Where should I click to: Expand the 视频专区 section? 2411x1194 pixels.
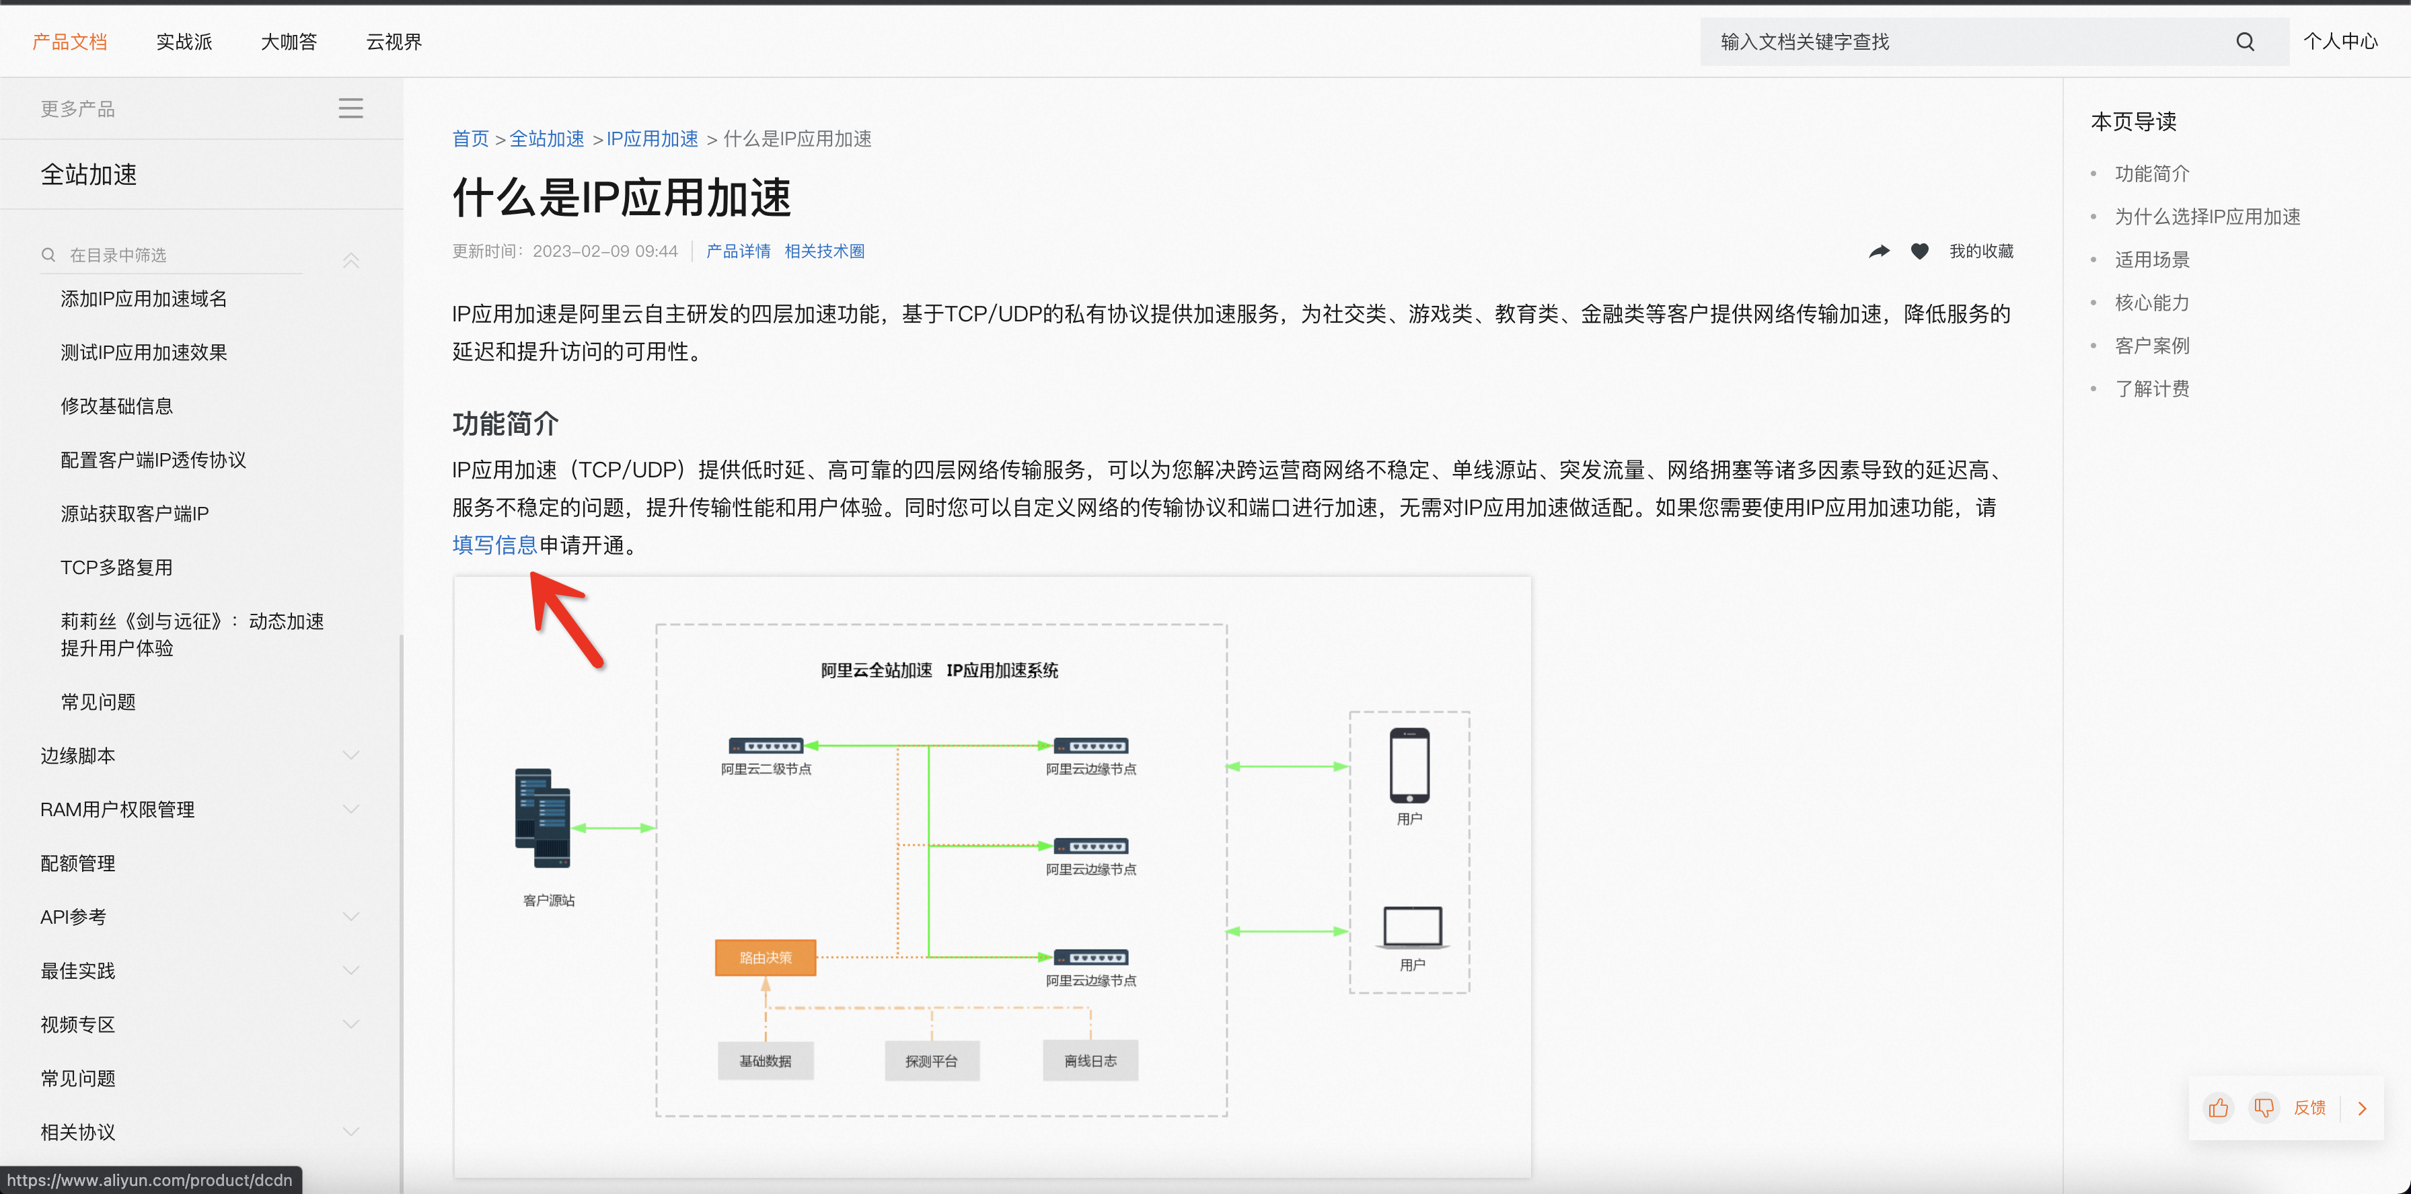pos(351,1024)
